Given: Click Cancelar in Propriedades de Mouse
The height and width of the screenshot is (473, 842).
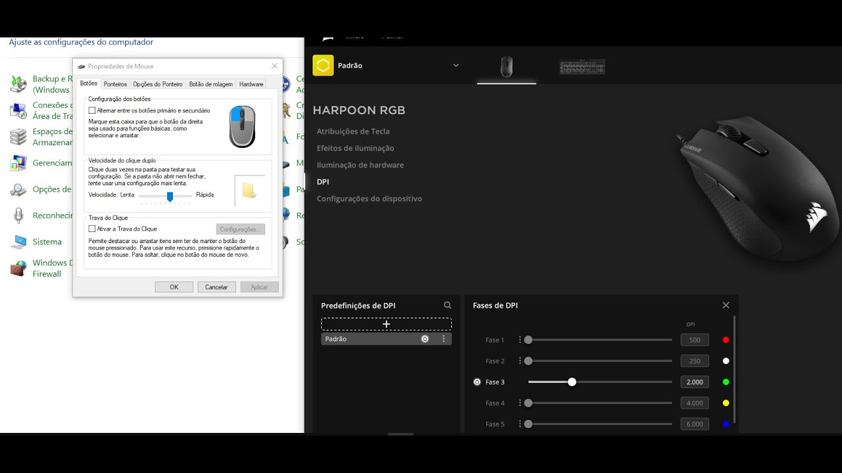Looking at the screenshot, I should [x=216, y=287].
